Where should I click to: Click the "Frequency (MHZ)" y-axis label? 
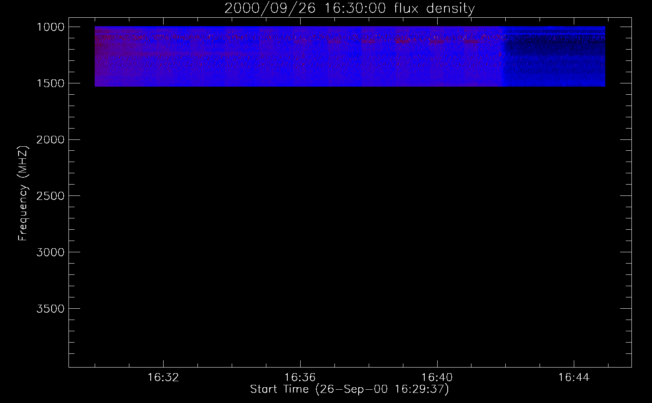click(x=23, y=193)
